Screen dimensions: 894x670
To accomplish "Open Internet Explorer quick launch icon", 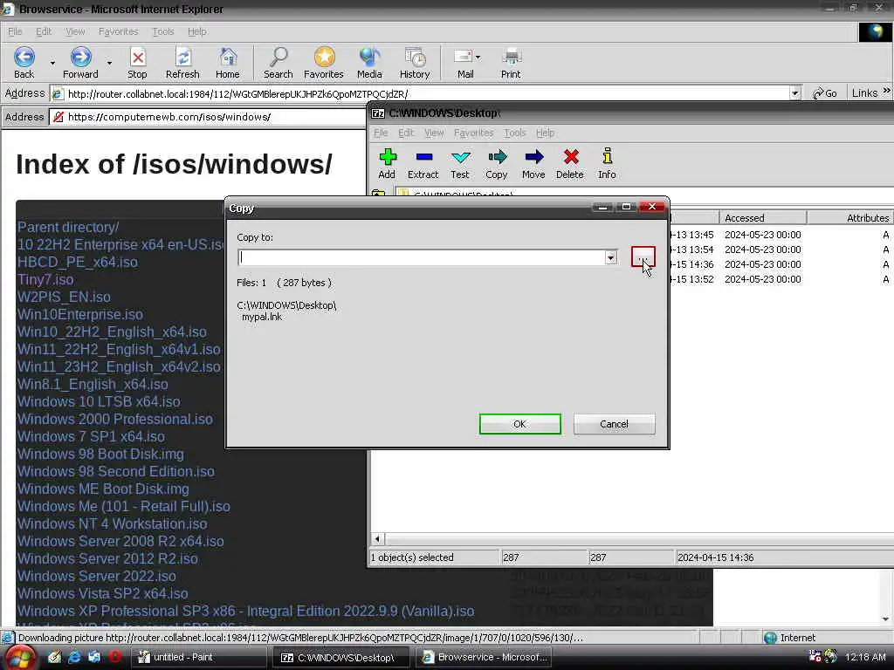I will [75, 657].
